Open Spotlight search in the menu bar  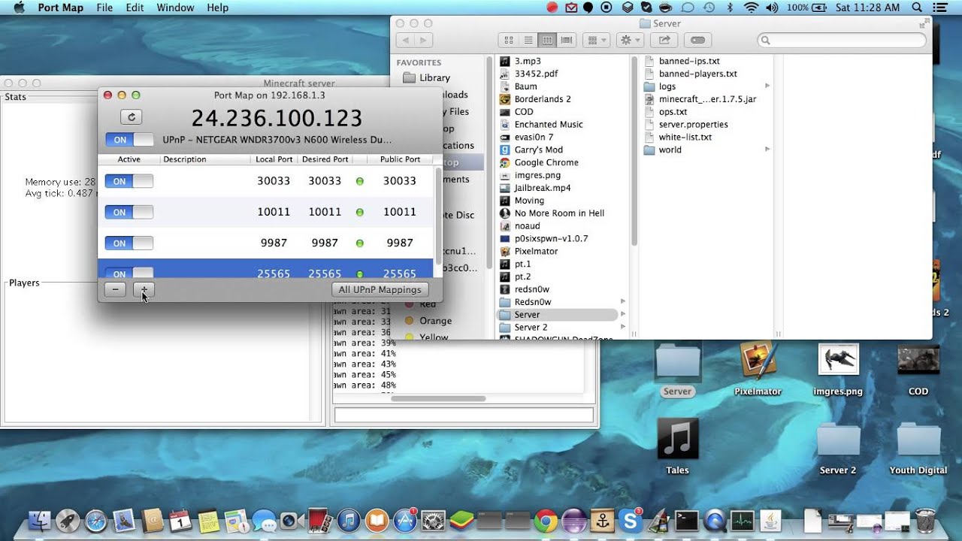(917, 8)
